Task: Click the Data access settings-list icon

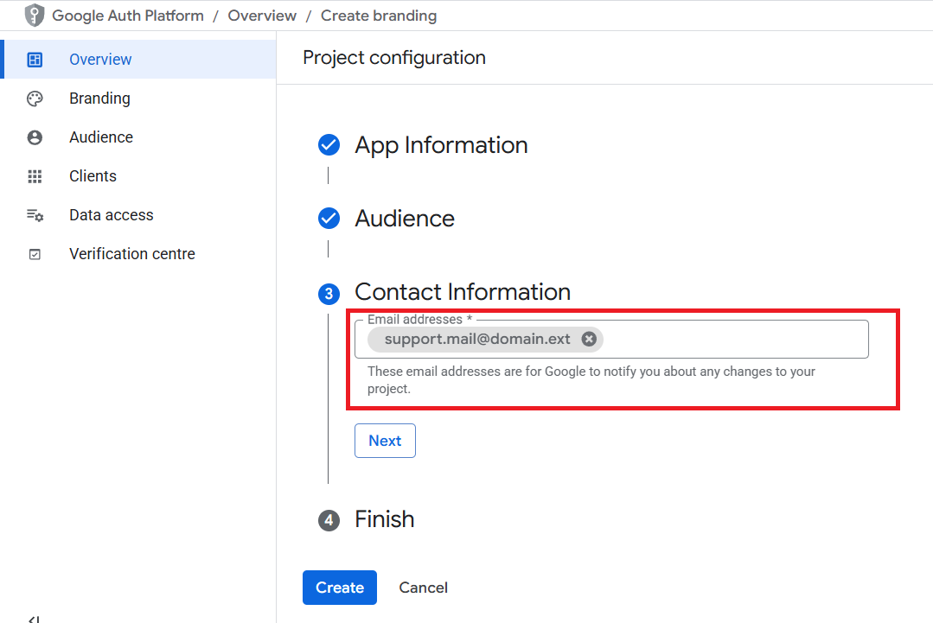Action: 35,215
